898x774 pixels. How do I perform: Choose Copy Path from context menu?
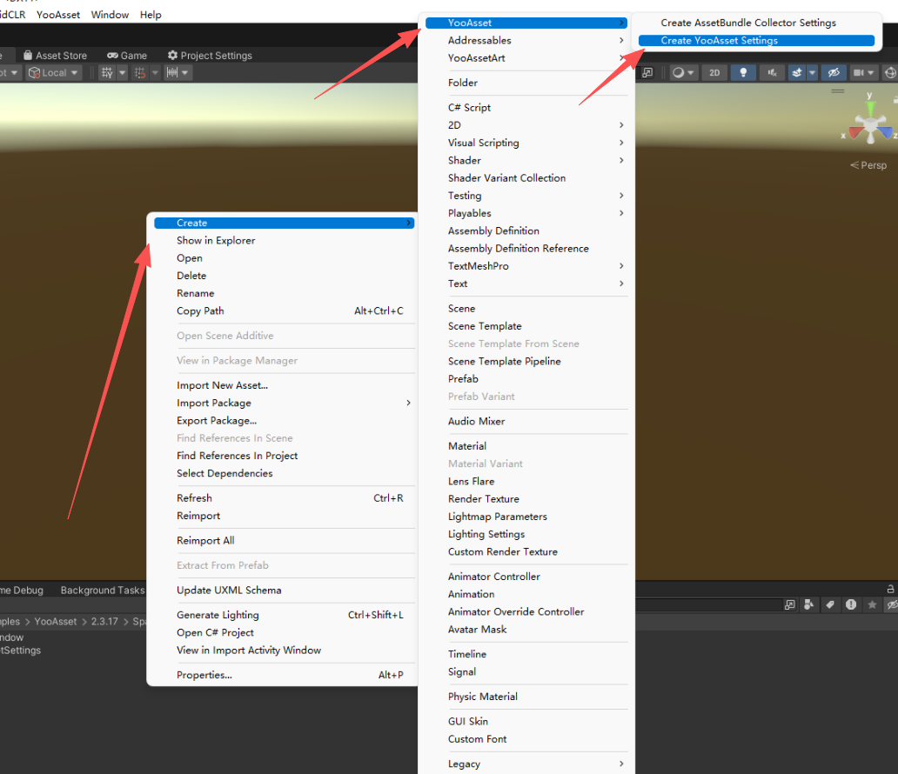pos(284,311)
